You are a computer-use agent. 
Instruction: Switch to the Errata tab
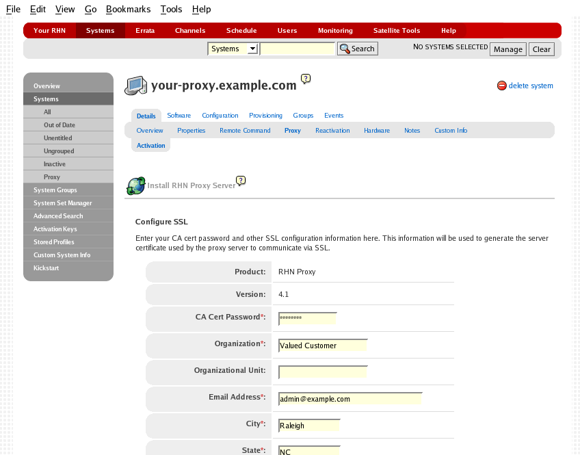point(145,31)
